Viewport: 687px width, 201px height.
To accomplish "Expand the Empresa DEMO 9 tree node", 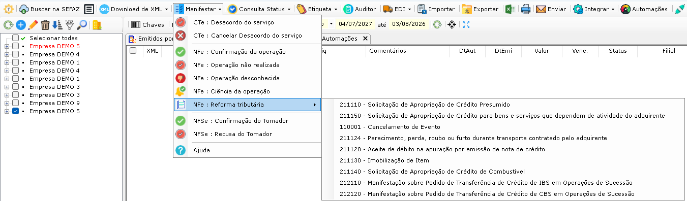I will tap(7, 103).
